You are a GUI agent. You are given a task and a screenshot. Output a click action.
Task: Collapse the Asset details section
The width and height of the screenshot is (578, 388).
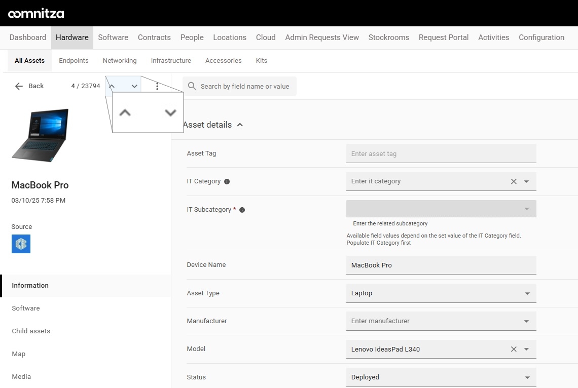[240, 125]
